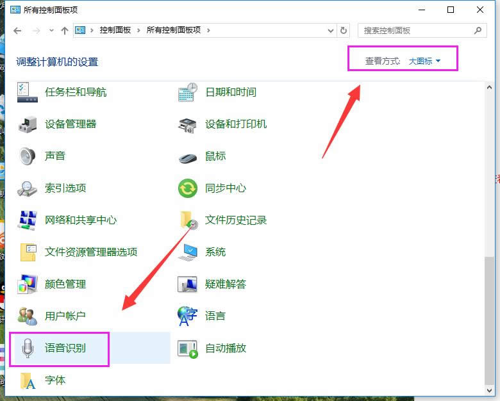
Task: Open the 大图标 view mode dropdown
Action: pyautogui.click(x=424, y=61)
